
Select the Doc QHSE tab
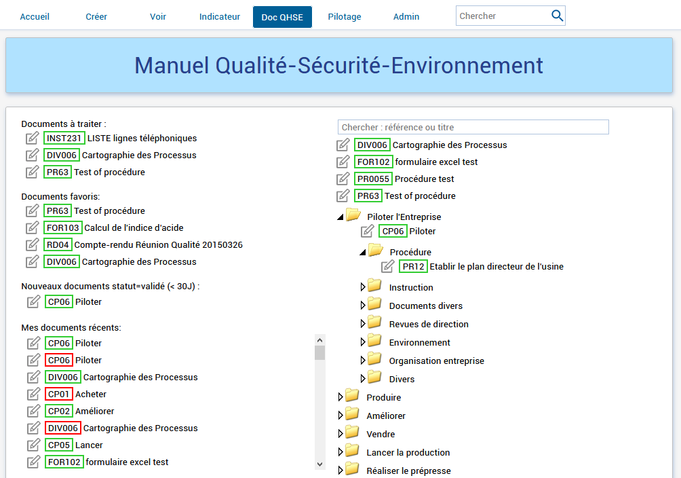(282, 17)
